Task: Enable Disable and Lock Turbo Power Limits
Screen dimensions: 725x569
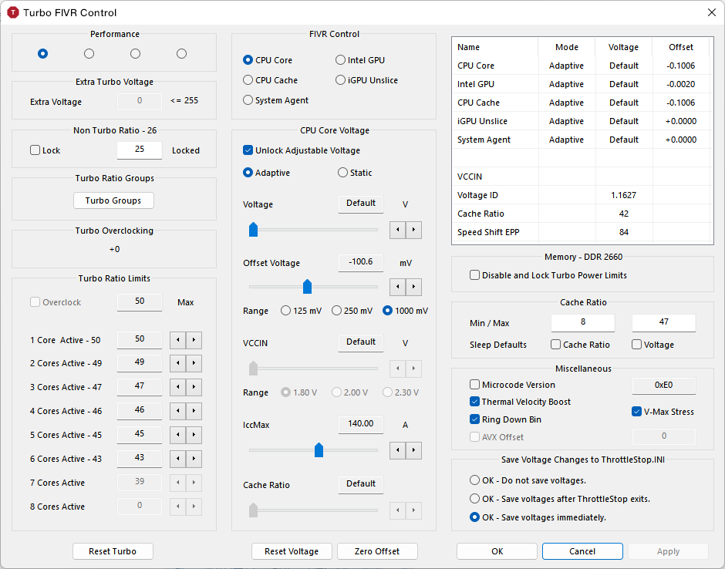Action: pos(475,275)
